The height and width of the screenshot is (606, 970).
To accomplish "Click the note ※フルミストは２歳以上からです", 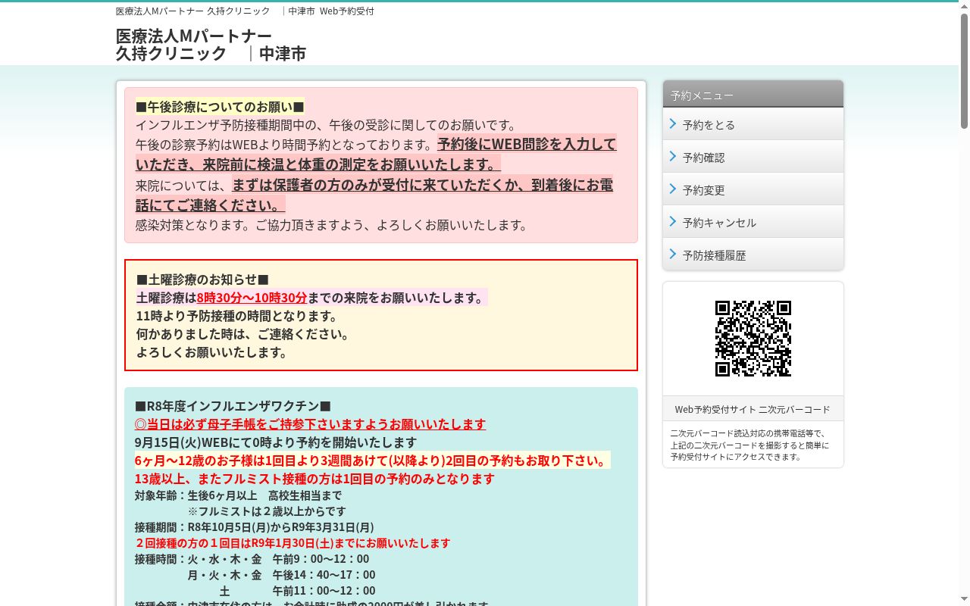I will [x=267, y=511].
